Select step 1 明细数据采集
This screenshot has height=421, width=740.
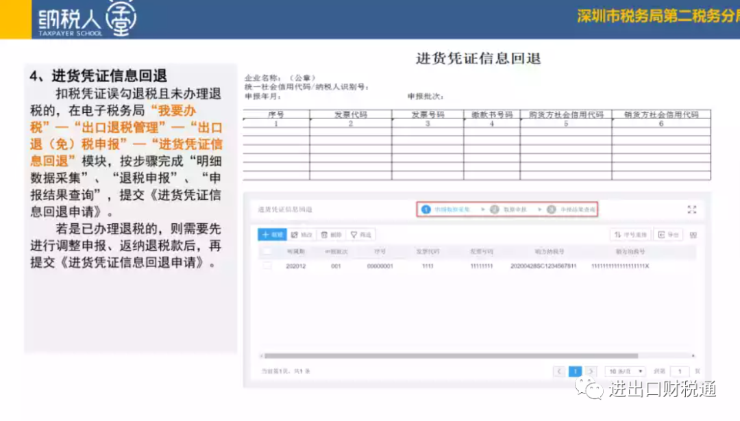pos(446,209)
